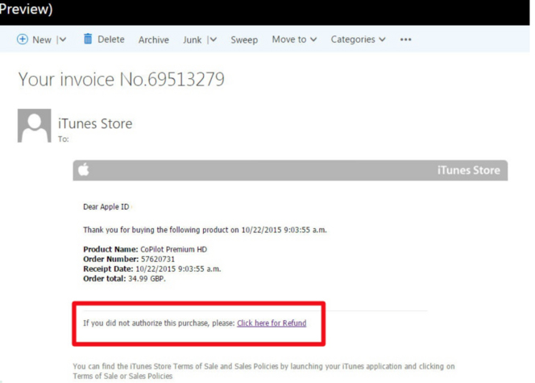This screenshot has height=383, width=535.
Task: Open the New dropdown arrow
Action: 62,40
